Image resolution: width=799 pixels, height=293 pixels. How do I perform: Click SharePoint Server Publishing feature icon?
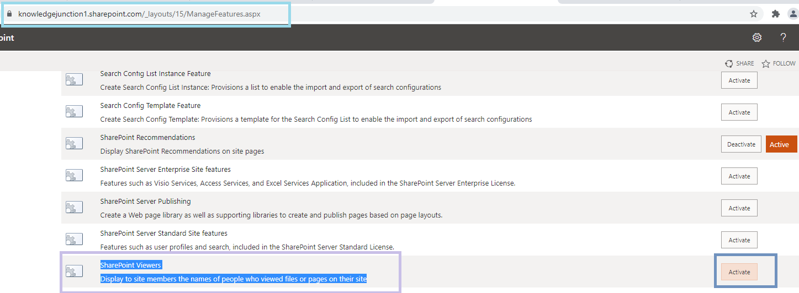tap(74, 208)
